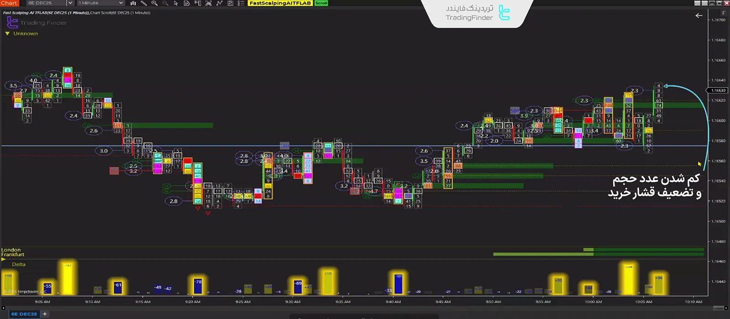Image resolution: width=730 pixels, height=319 pixels.
Task: Open the chart properties list icon
Action: [240, 3]
